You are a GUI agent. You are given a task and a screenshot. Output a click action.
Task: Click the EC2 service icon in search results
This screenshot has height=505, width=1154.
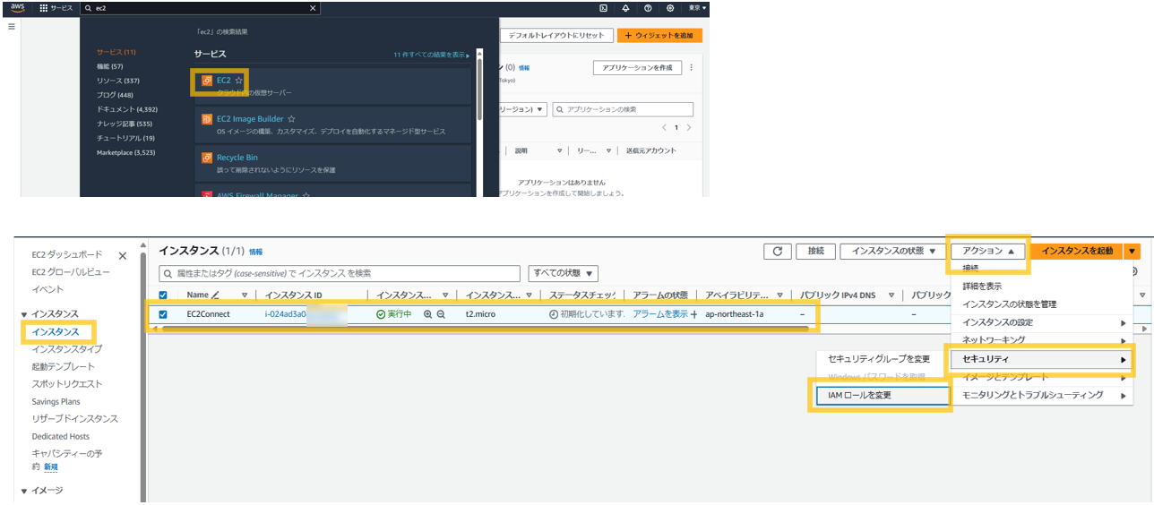pos(207,81)
